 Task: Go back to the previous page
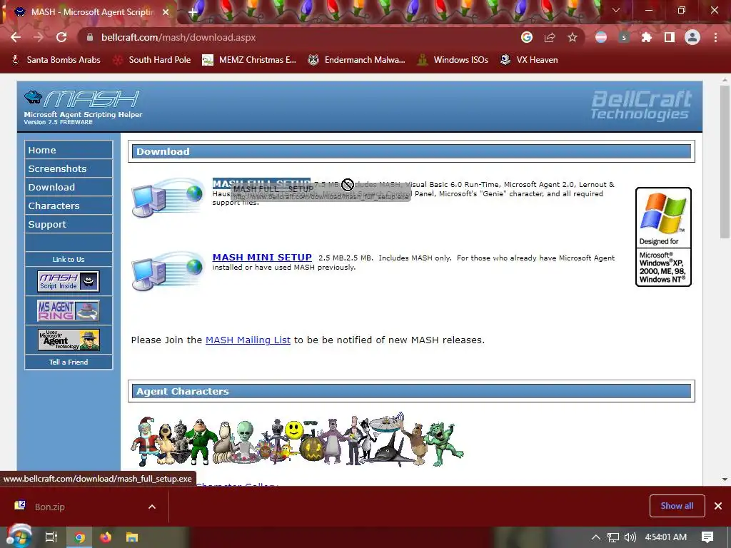coord(16,37)
